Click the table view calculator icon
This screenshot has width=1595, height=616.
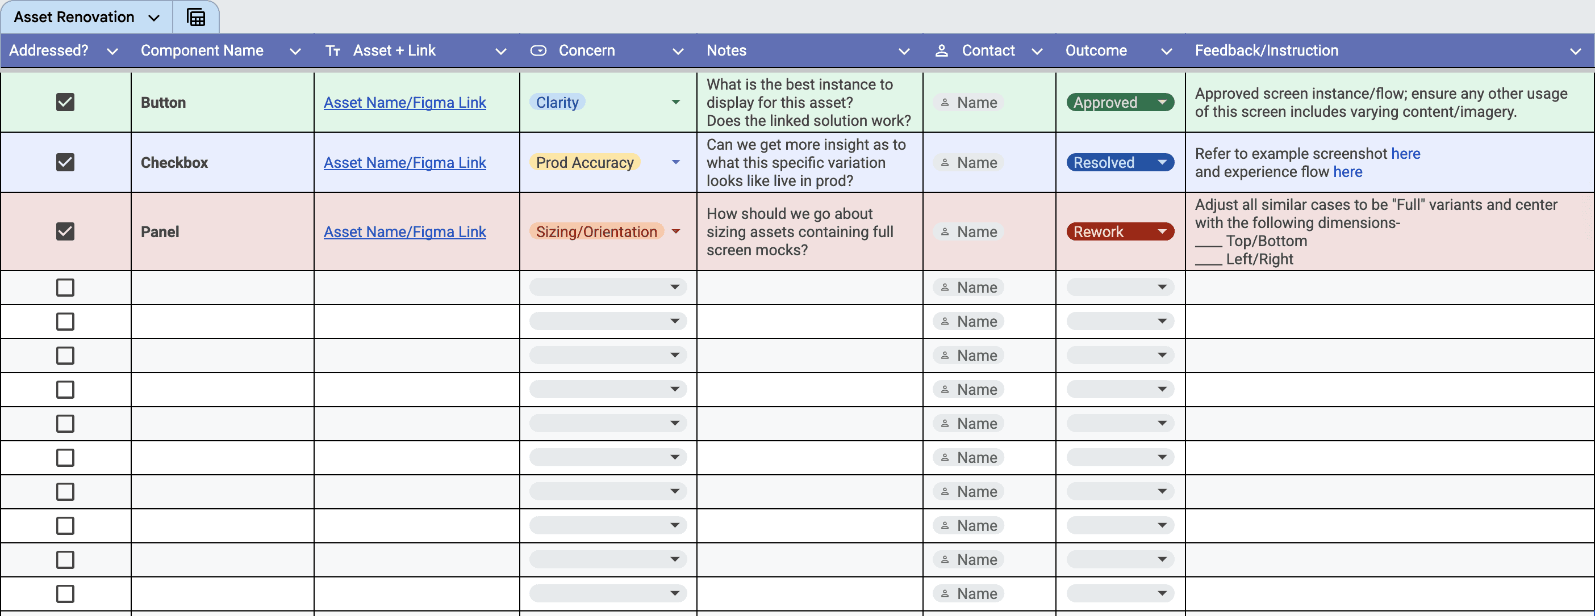pos(195,18)
